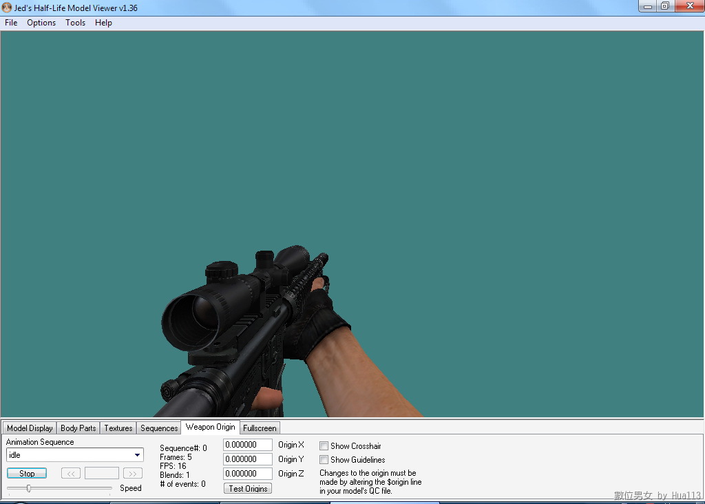Click the Origin Z input field
The image size is (705, 504).
(x=248, y=474)
